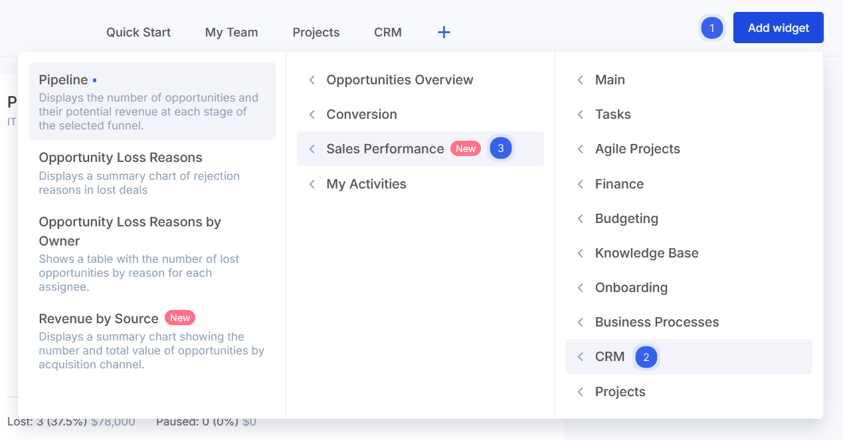Image resolution: width=843 pixels, height=440 pixels.
Task: Select the Pipeline widget option
Action: (x=151, y=101)
